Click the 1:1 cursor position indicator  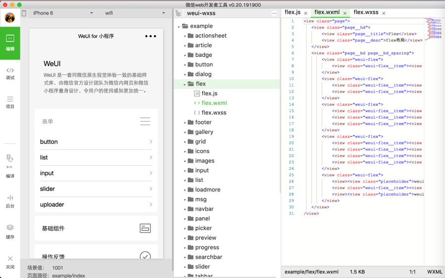(x=412, y=272)
